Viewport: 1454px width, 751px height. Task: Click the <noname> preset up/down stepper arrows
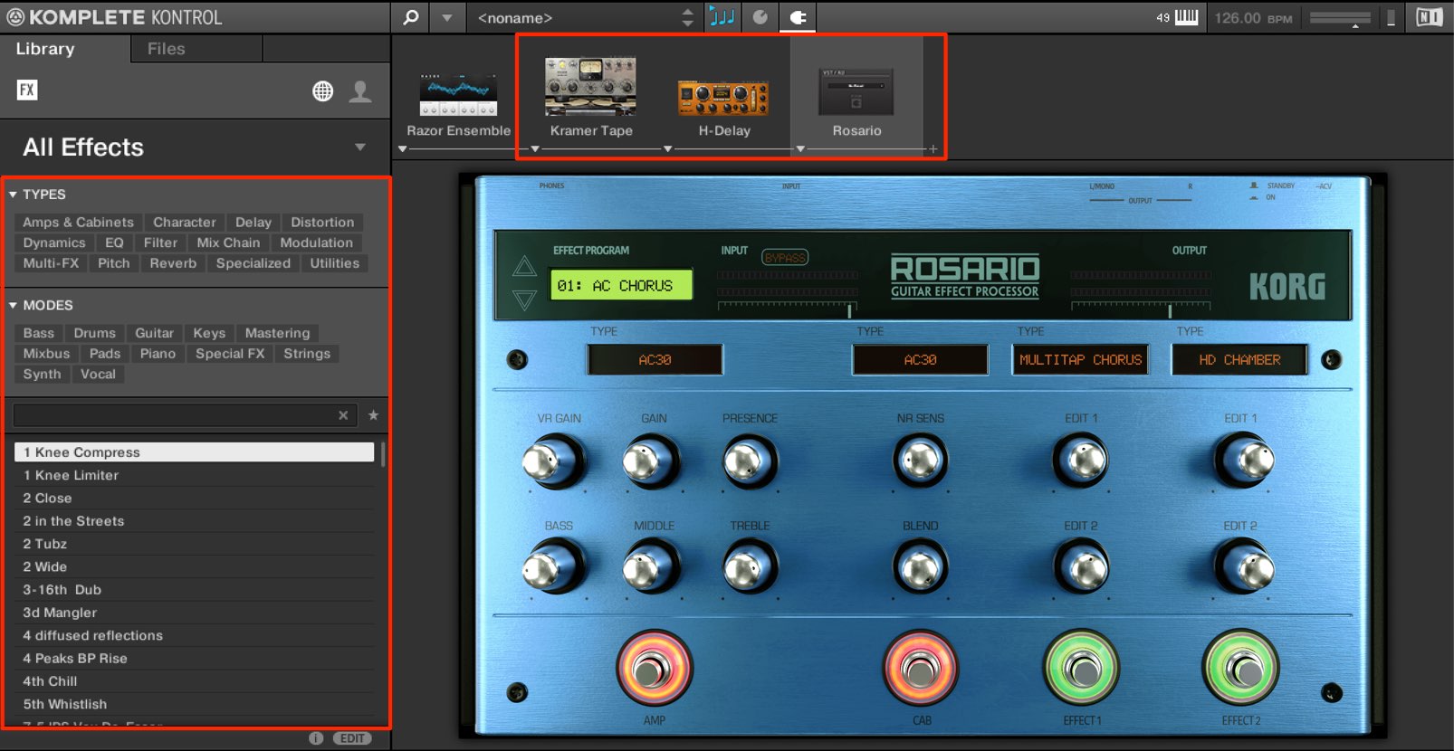pyautogui.click(x=688, y=17)
